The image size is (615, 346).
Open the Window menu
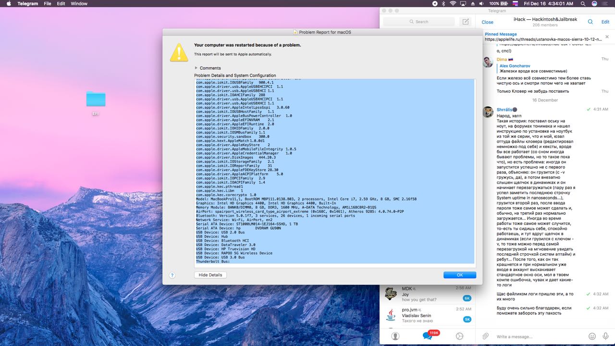79,3
